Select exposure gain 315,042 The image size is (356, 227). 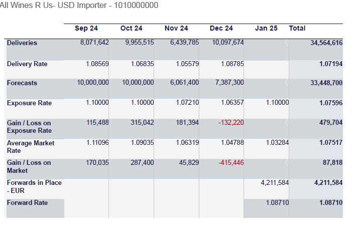[x=142, y=123]
